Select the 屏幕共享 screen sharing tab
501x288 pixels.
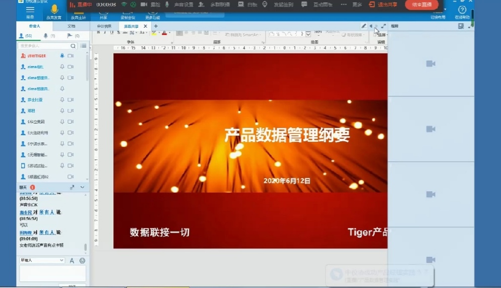[131, 26]
